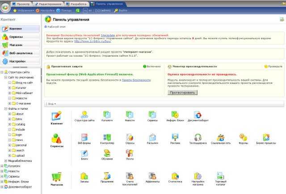Open the Панель управления tab

click(x=107, y=4)
